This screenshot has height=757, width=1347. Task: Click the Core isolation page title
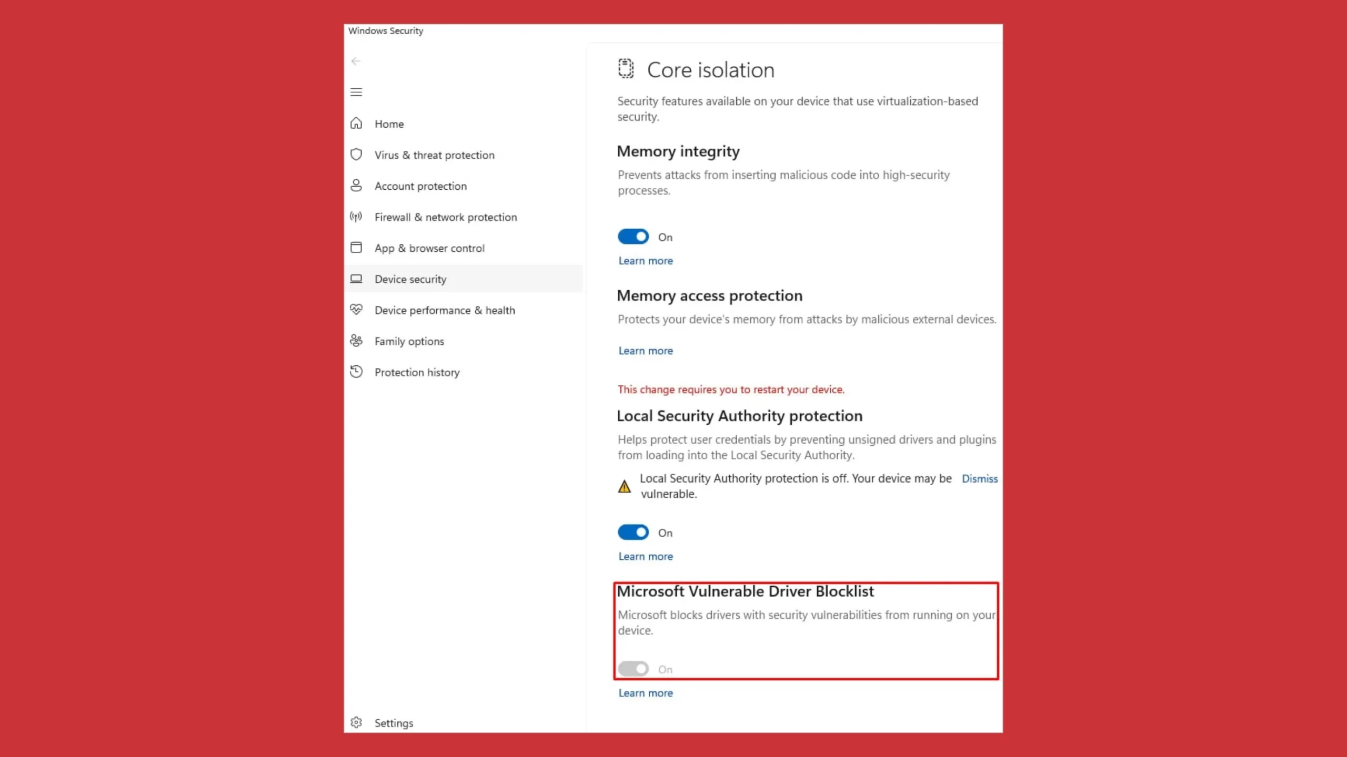[x=710, y=70]
